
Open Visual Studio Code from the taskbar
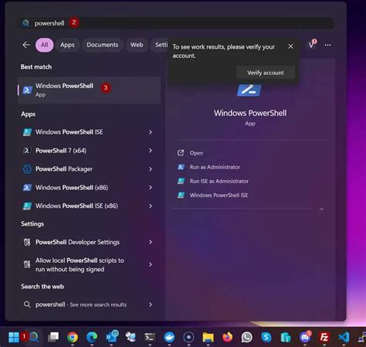(344, 337)
